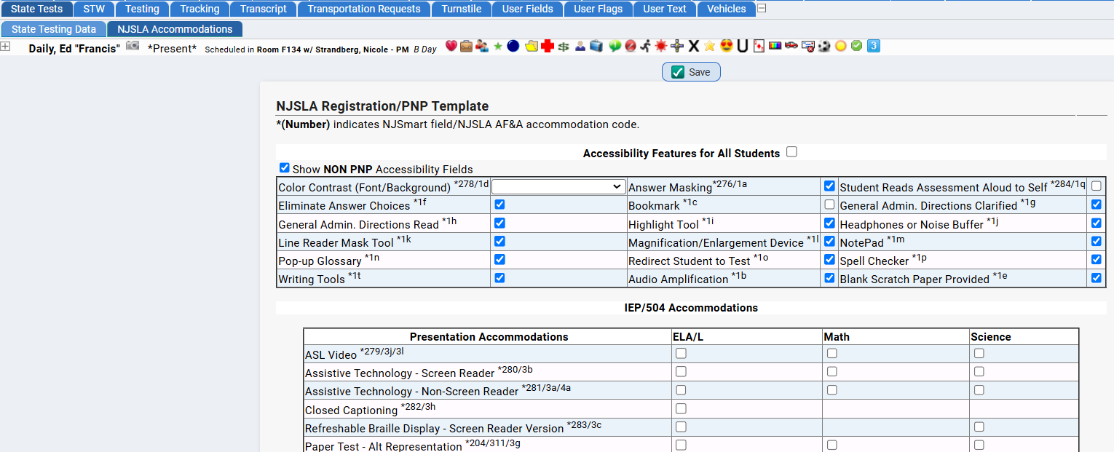The image size is (1114, 452).
Task: Click the Save button
Action: pyautogui.click(x=691, y=72)
